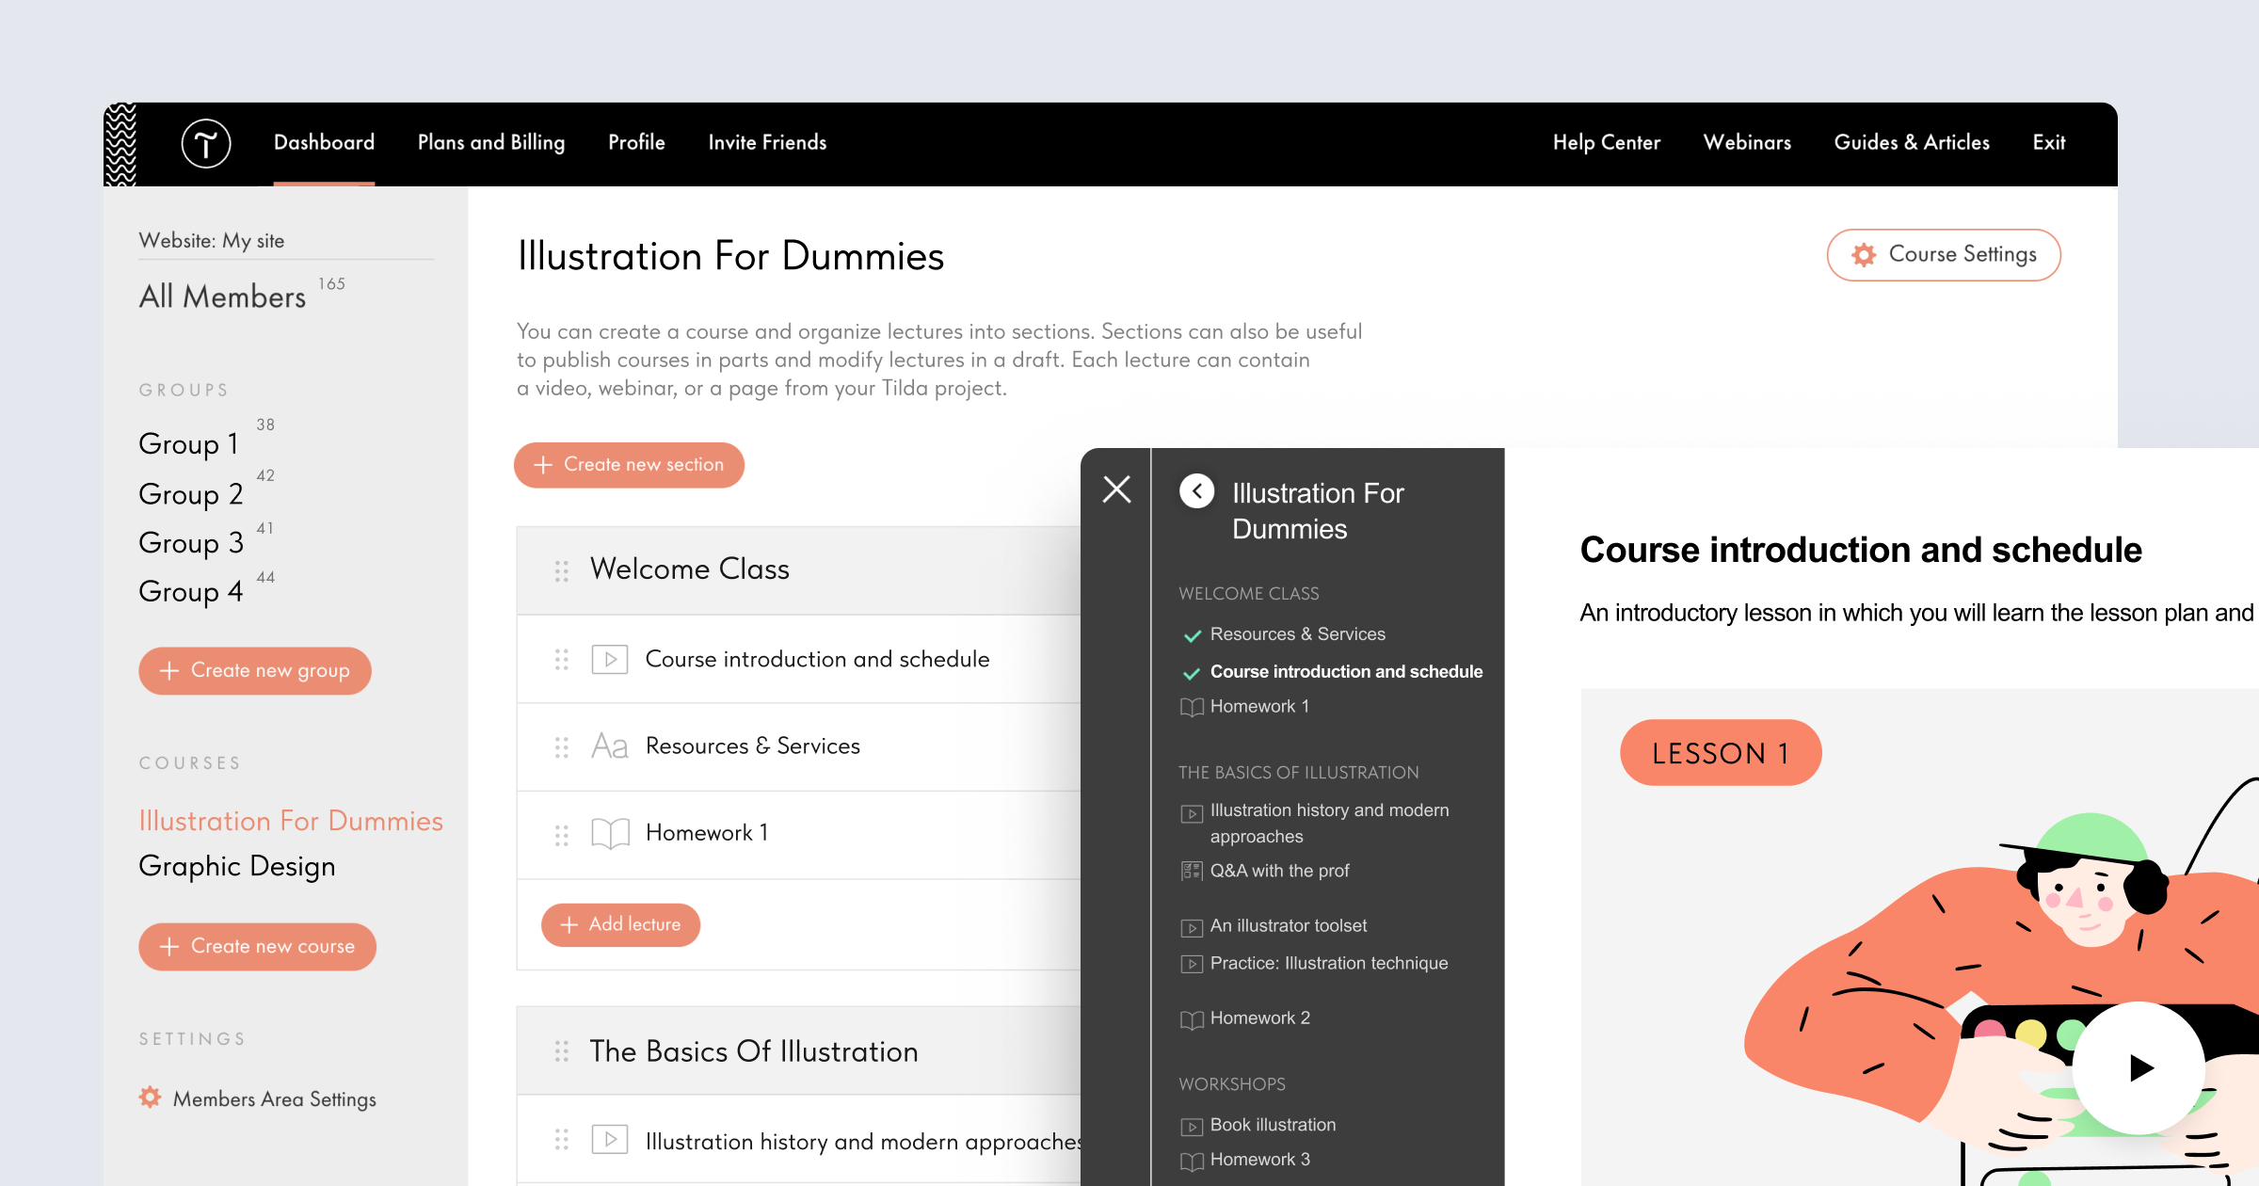Click back arrow beside Illustration For Dummies

point(1197,490)
